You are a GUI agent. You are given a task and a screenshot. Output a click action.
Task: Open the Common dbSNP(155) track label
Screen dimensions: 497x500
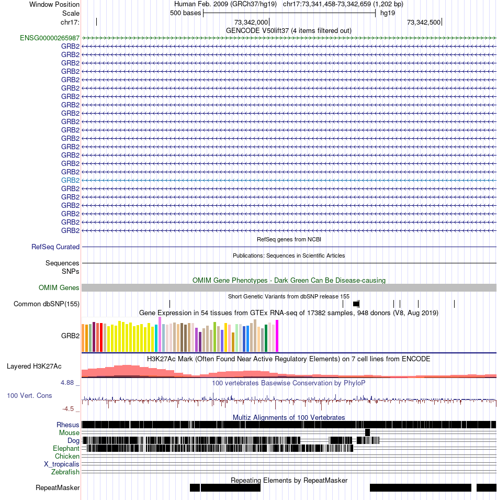click(47, 304)
